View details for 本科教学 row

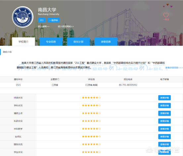[164, 129]
